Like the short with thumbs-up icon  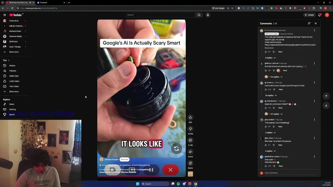click(x=190, y=117)
